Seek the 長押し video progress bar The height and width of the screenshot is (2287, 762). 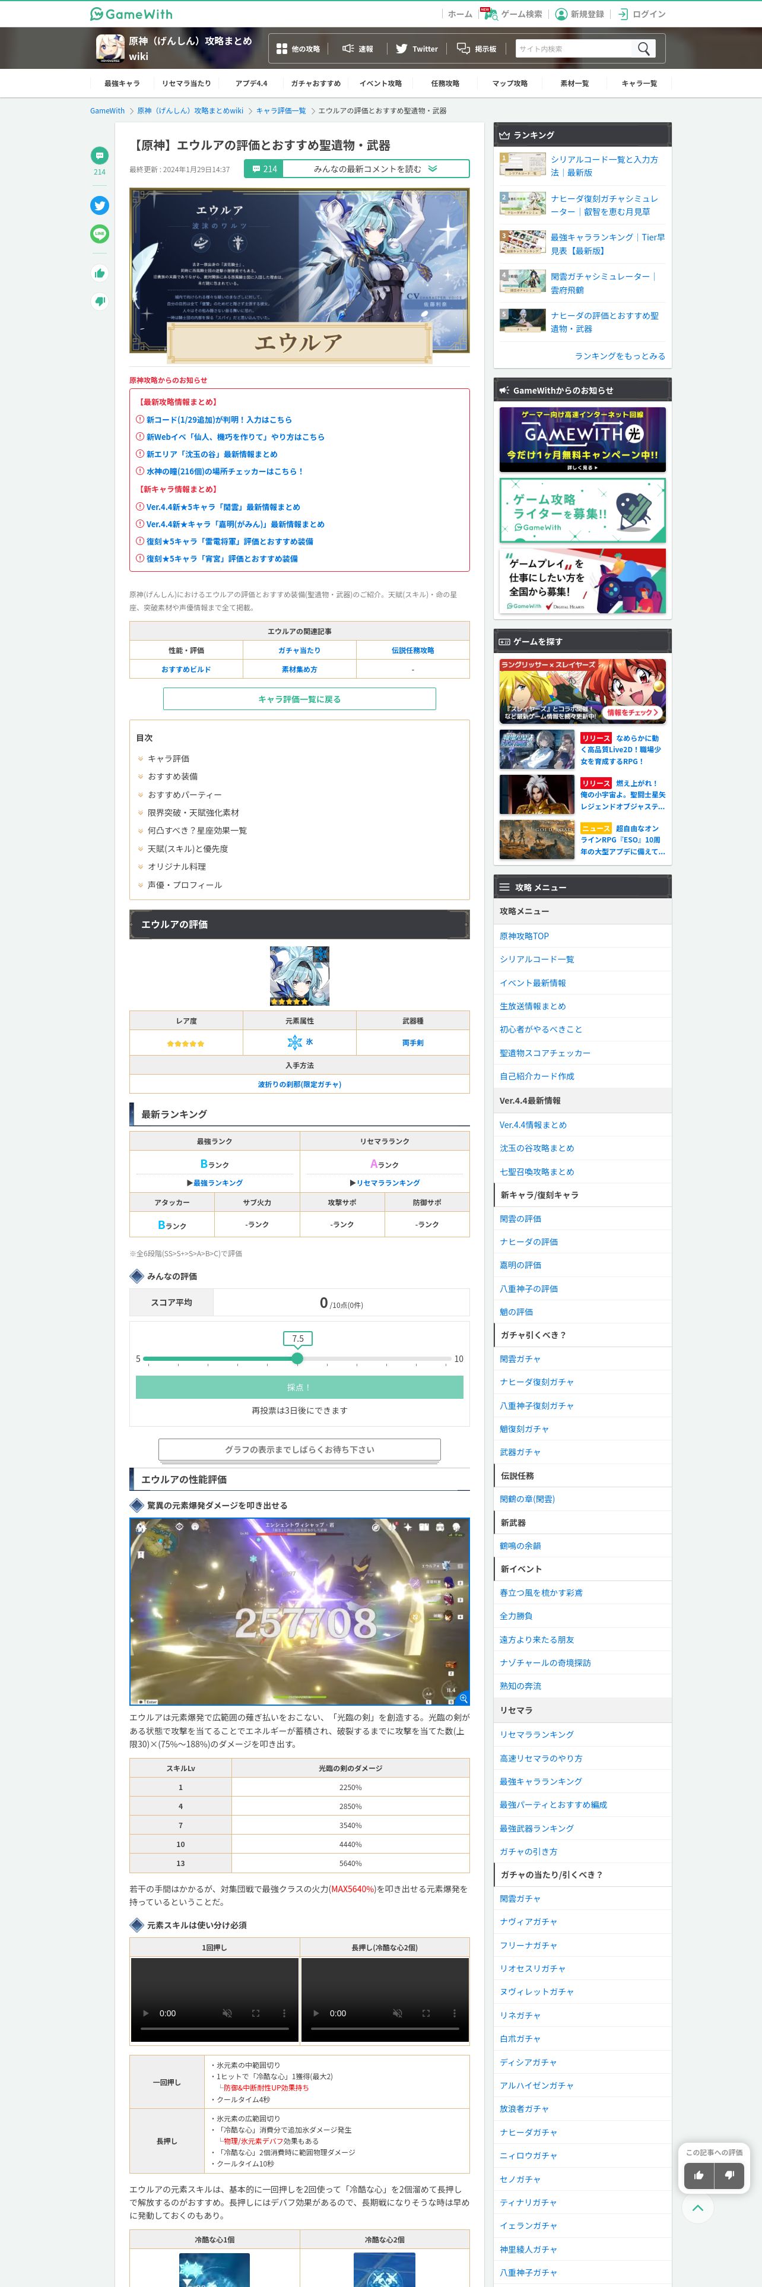(x=385, y=2029)
